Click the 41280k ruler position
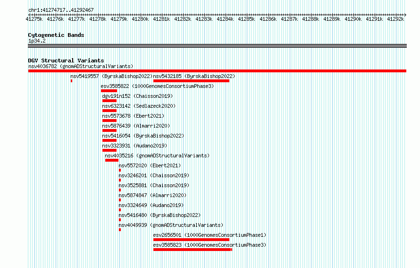Viewport: 420px width, 268px height. [x=140, y=19]
